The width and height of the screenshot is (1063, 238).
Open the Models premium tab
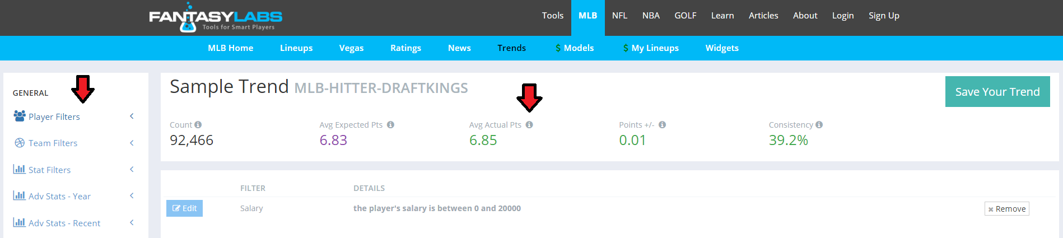pyautogui.click(x=575, y=48)
